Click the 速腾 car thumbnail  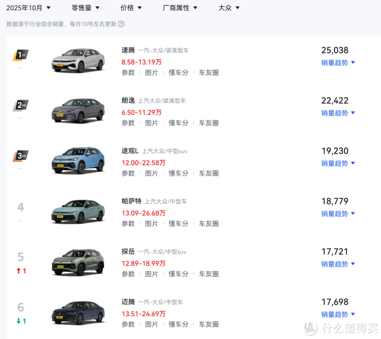77,60
